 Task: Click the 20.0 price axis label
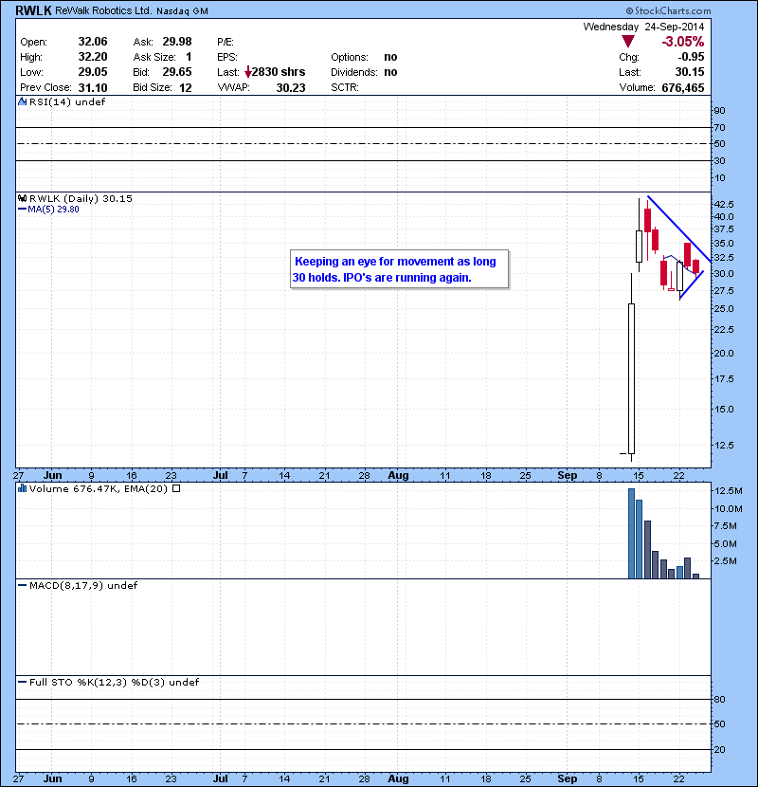point(723,354)
